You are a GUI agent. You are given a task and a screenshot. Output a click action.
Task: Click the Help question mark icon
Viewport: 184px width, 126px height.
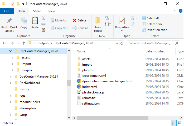181,11
